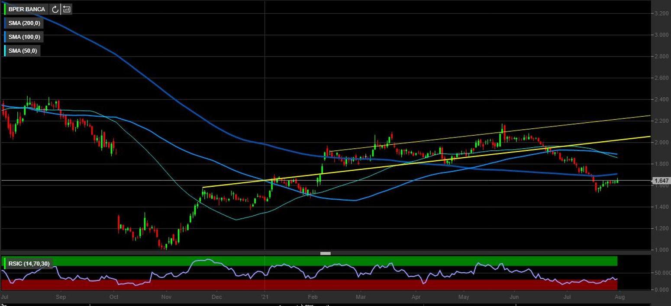
Task: Click the 0.000 RSI axis label
Action: click(661, 290)
